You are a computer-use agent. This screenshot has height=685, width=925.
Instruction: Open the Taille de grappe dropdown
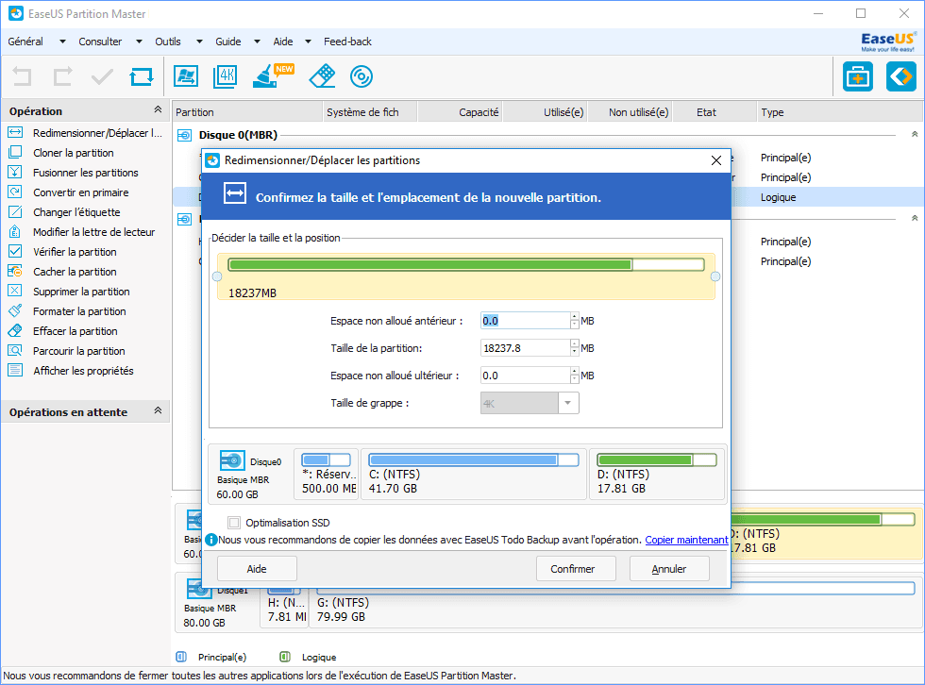(568, 403)
